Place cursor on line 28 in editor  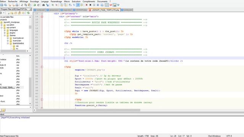pyautogui.click(x=143, y=58)
